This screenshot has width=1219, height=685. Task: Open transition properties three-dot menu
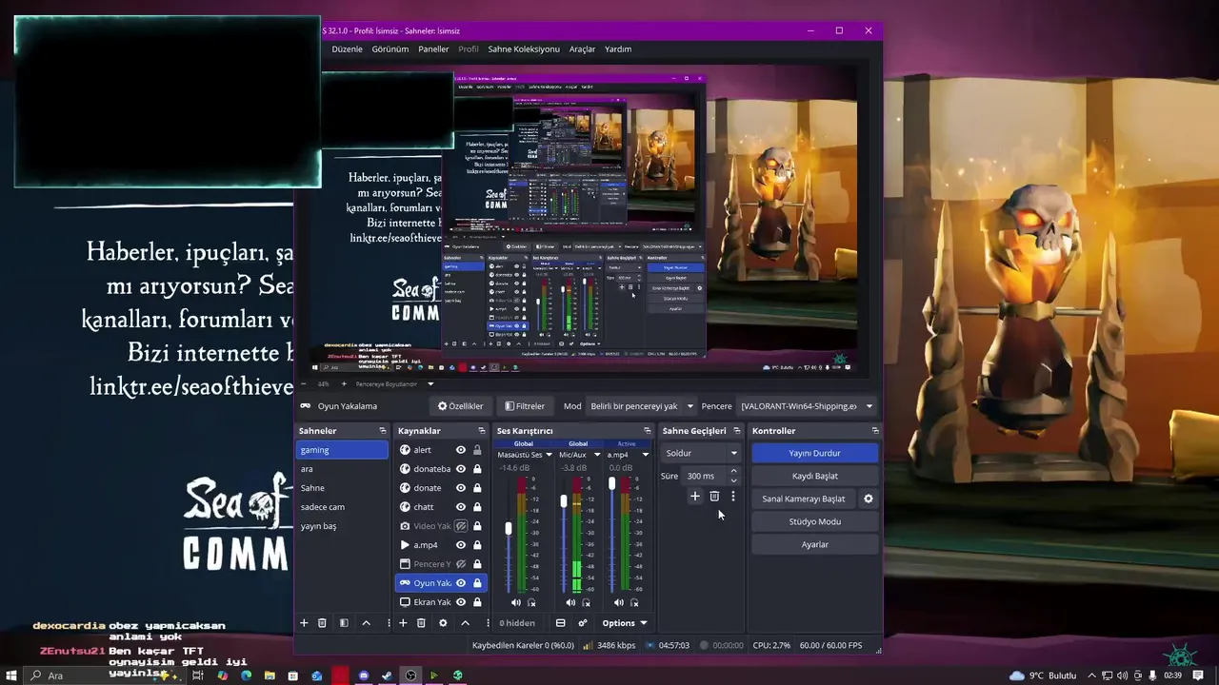732,496
